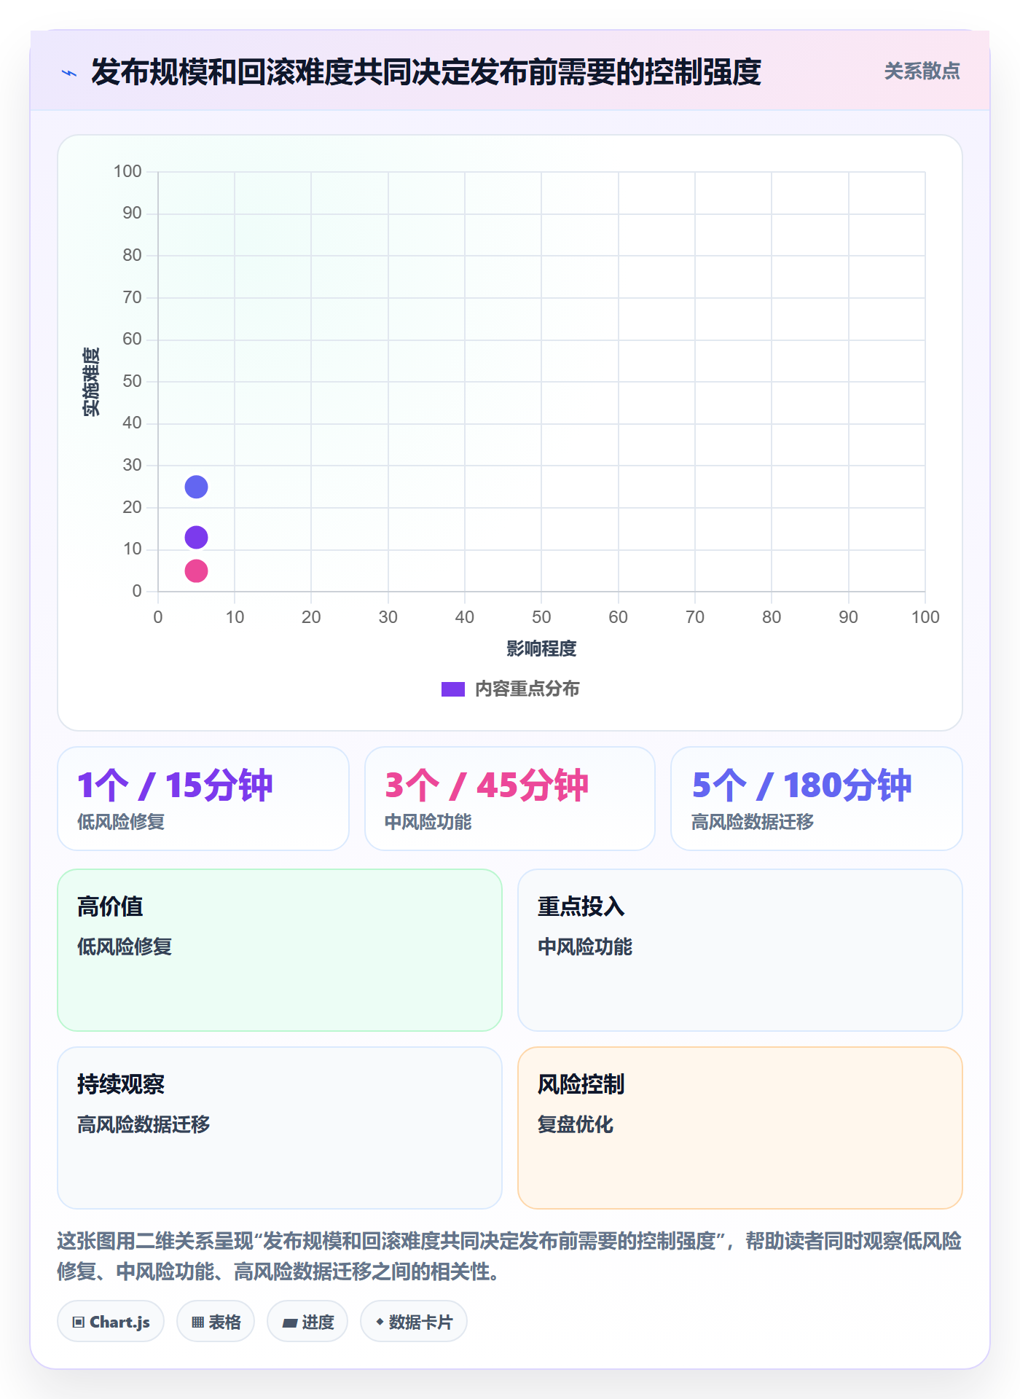1020x1399 pixels.
Task: Click the 关系散点 label in the header
Action: [922, 71]
